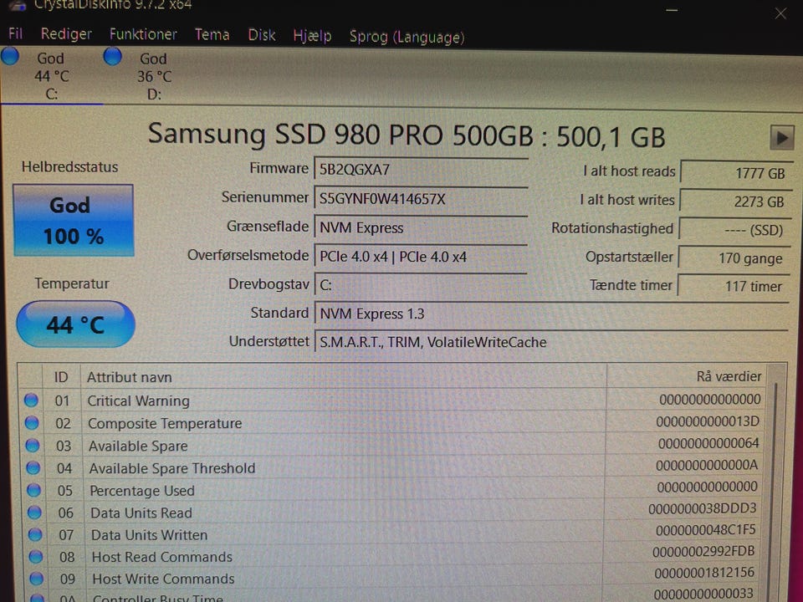Click raw value 000000048C1F5
The image size is (803, 602).
tap(705, 530)
